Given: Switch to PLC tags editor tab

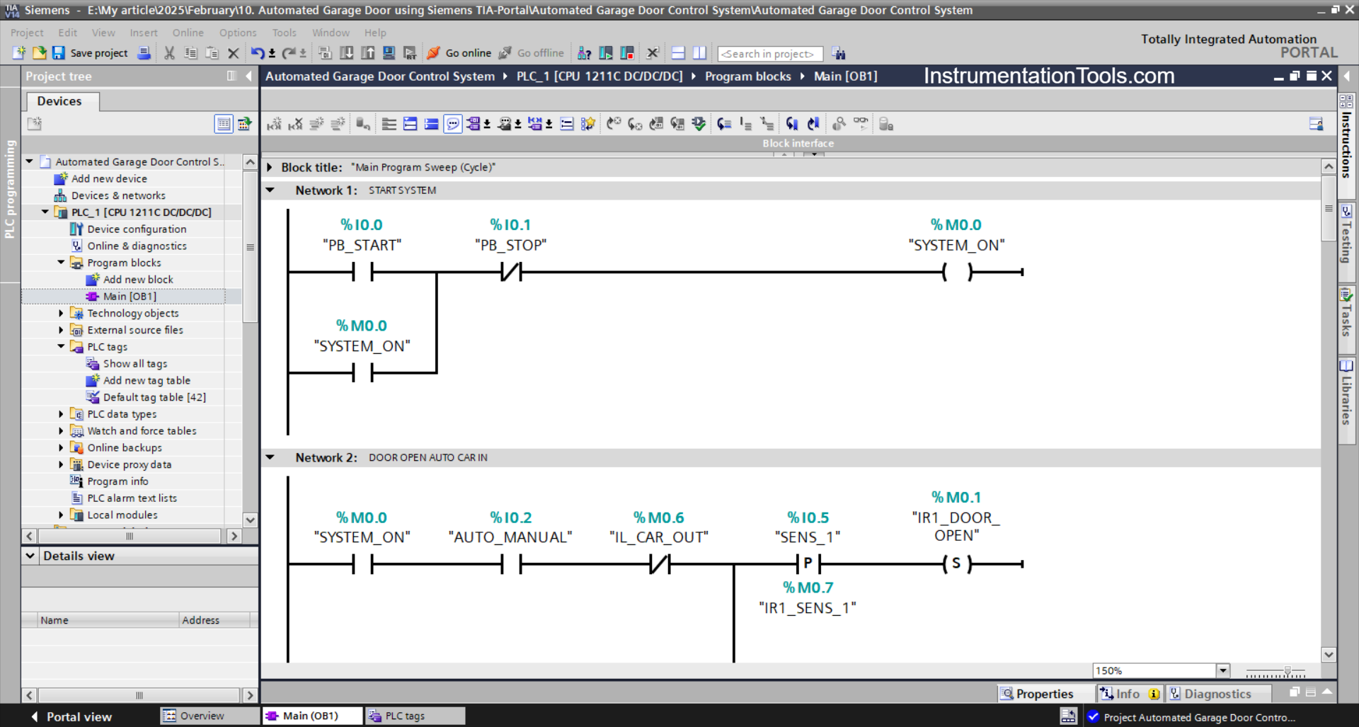Looking at the screenshot, I should [x=415, y=716].
